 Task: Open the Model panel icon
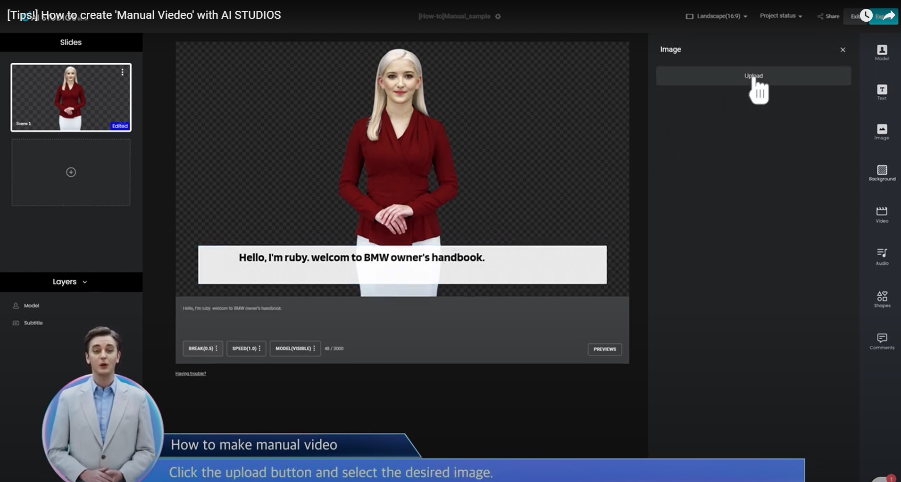[x=882, y=52]
